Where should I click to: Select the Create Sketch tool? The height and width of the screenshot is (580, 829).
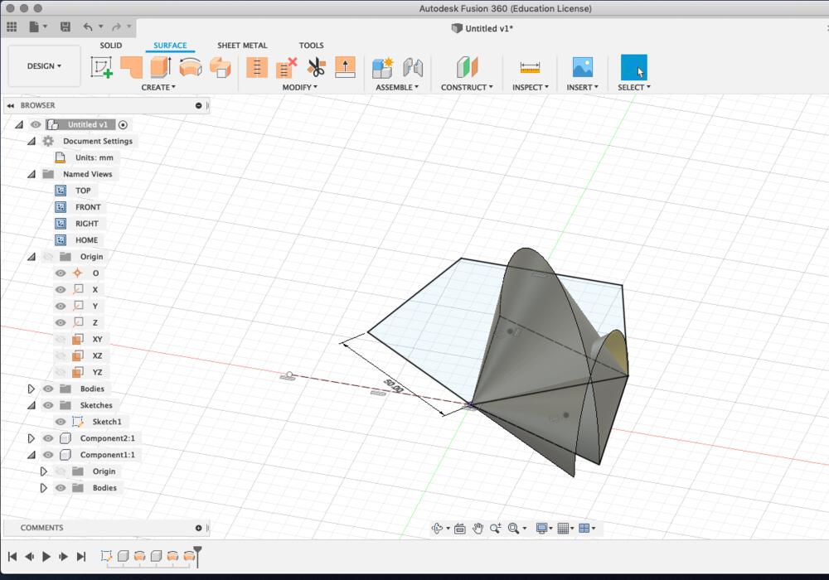(x=101, y=66)
